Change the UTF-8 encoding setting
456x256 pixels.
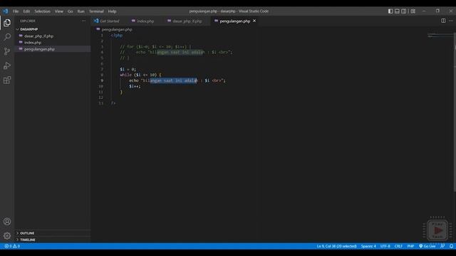[385, 246]
